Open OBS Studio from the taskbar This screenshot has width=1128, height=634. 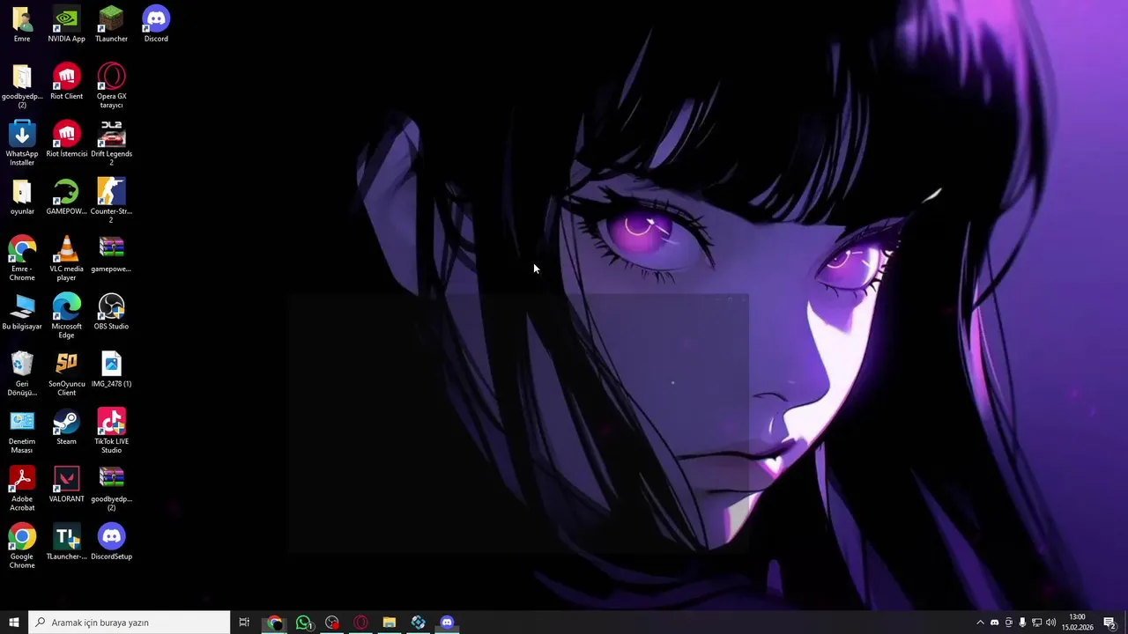click(x=332, y=623)
